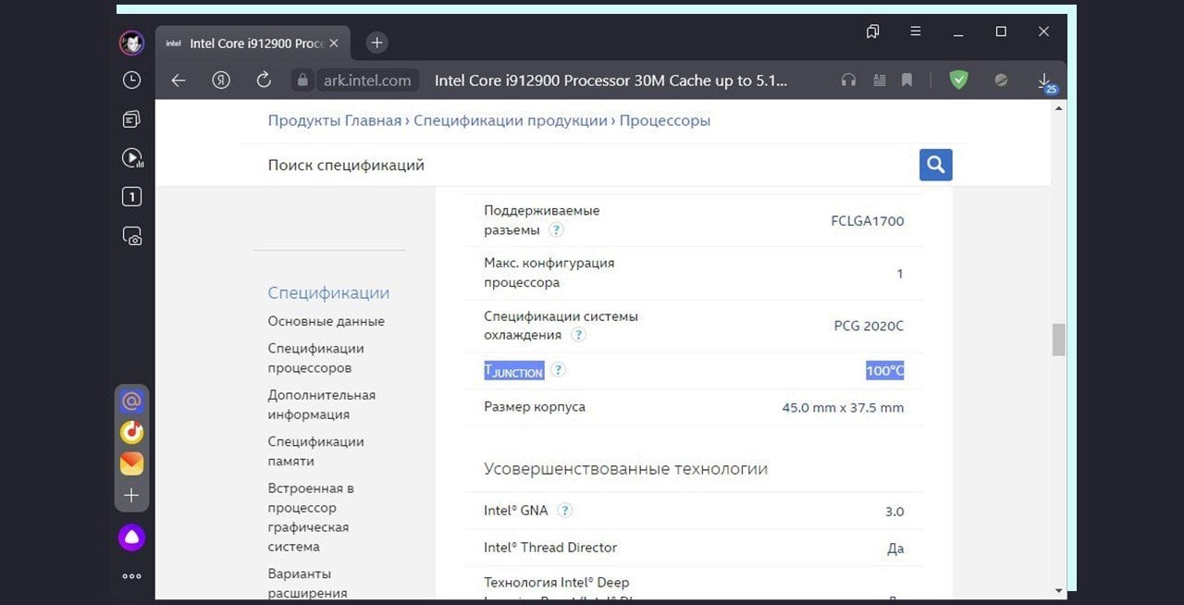The height and width of the screenshot is (605, 1184).
Task: Open Yandex home page button
Action: coord(220,80)
